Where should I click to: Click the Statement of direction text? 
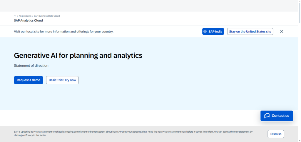31,66
